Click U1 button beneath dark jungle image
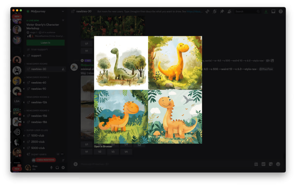296x186 pixels. click(x=86, y=44)
